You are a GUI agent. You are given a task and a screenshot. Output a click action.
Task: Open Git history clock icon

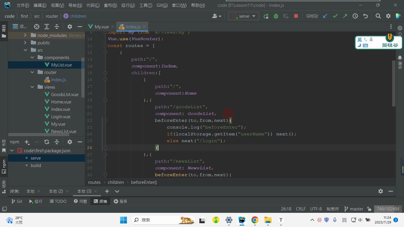[355, 16]
